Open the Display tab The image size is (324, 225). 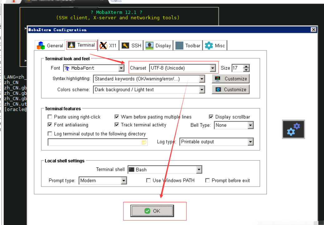[158, 45]
